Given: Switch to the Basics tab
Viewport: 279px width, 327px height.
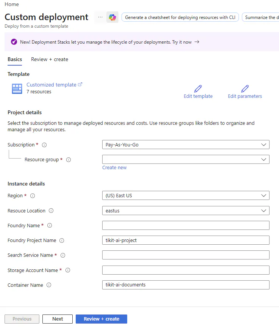Looking at the screenshot, I should [15, 60].
